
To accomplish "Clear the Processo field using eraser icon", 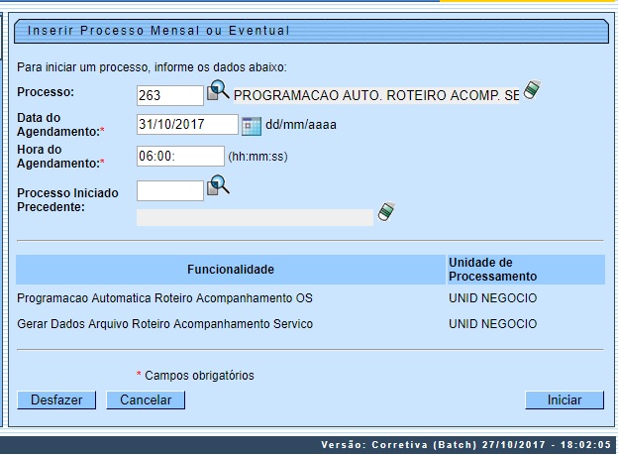I will [x=532, y=91].
